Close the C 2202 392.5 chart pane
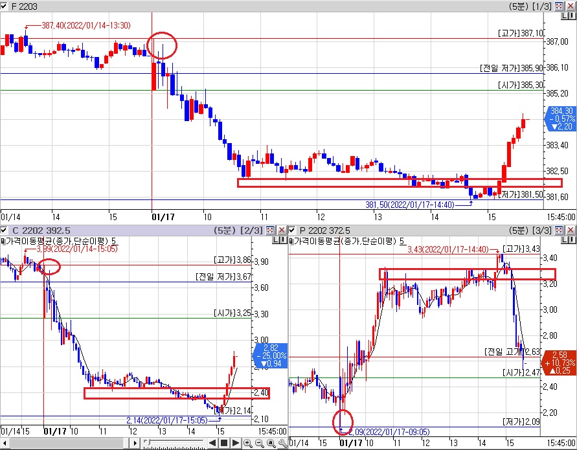577x450 pixels. [282, 231]
